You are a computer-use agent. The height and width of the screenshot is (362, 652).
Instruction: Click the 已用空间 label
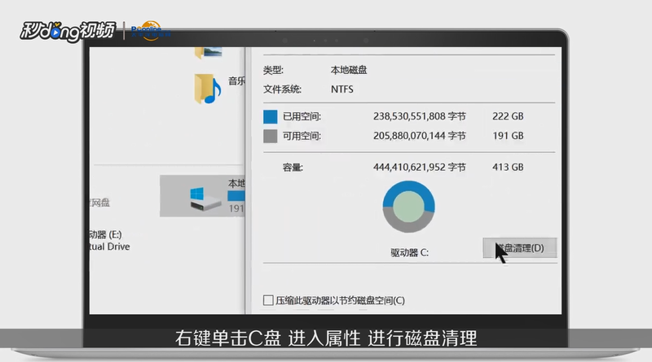point(302,116)
